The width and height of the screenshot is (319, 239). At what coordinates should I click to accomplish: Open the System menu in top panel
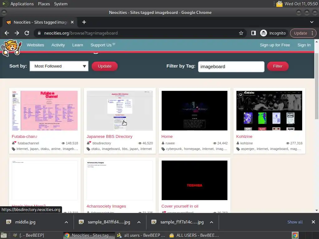click(61, 4)
